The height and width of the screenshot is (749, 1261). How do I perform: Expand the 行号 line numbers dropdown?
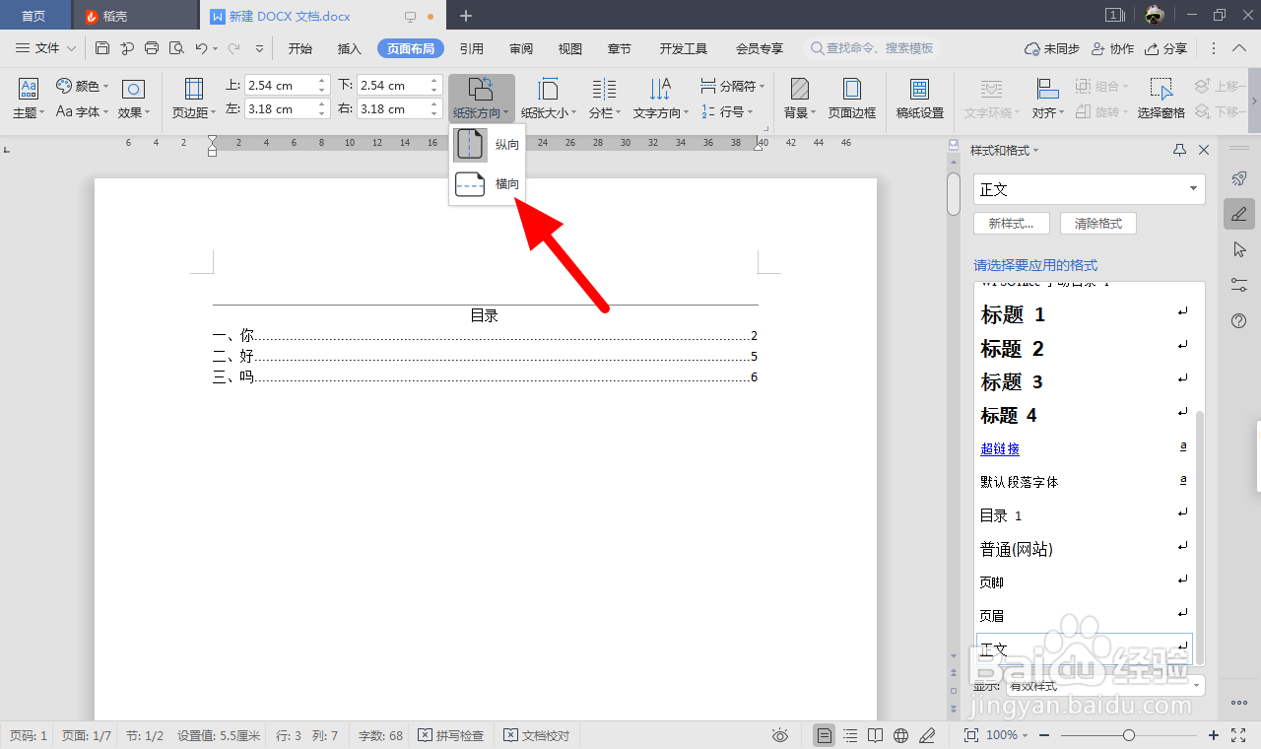click(750, 112)
